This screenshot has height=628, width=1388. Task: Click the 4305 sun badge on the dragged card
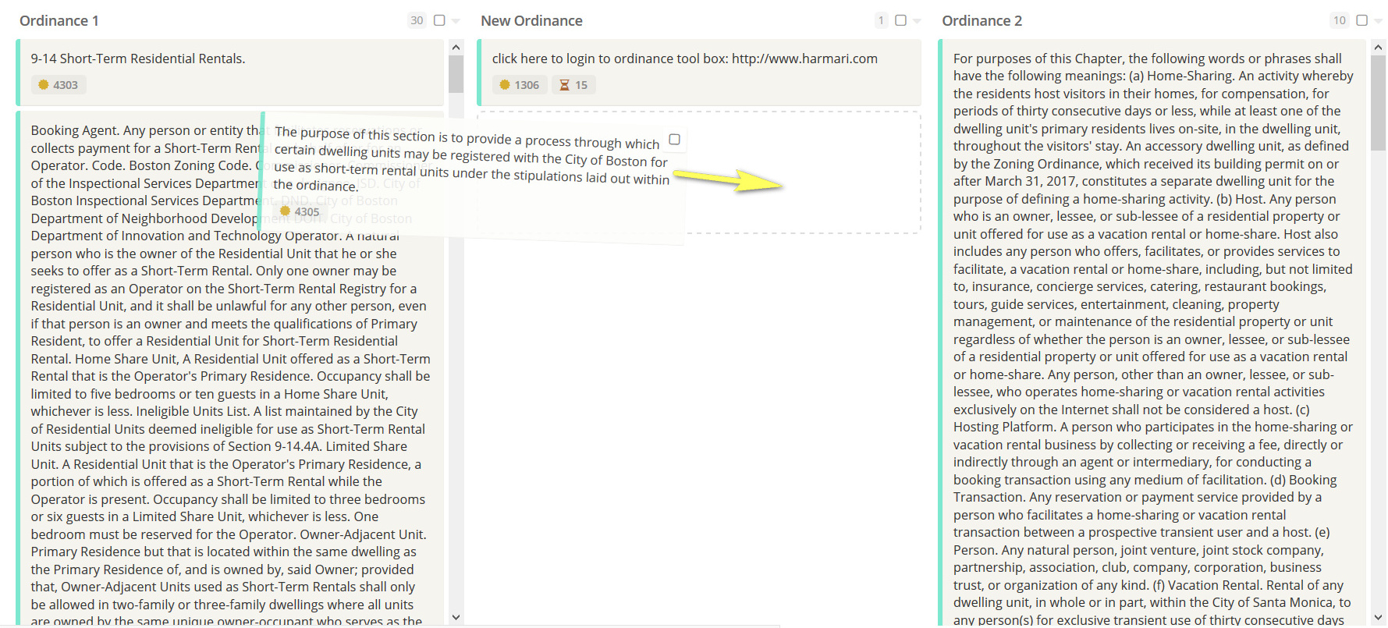point(300,211)
